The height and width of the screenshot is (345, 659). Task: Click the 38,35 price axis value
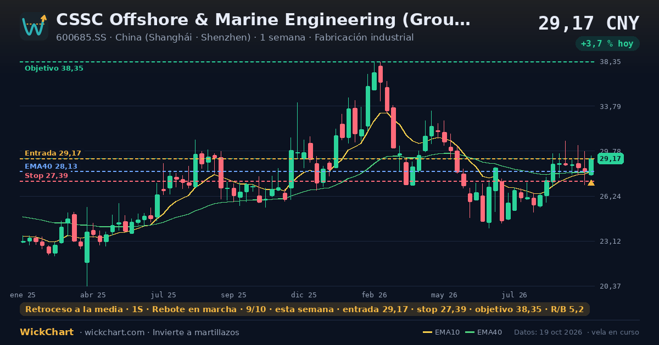[x=610, y=62]
